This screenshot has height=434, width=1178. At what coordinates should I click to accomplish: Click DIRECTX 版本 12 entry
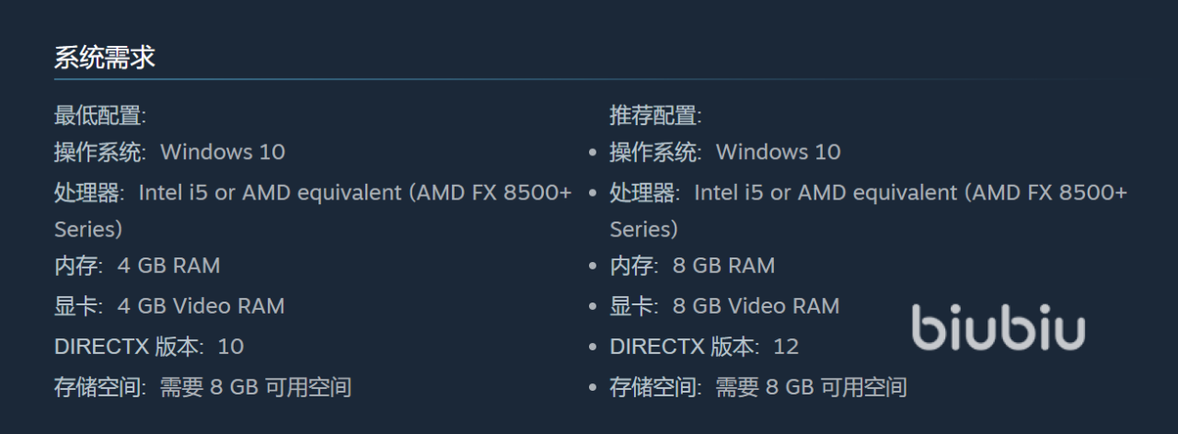click(x=704, y=347)
